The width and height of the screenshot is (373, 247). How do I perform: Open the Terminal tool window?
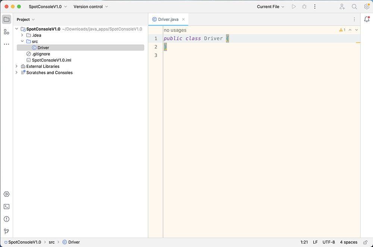pyautogui.click(x=6, y=206)
